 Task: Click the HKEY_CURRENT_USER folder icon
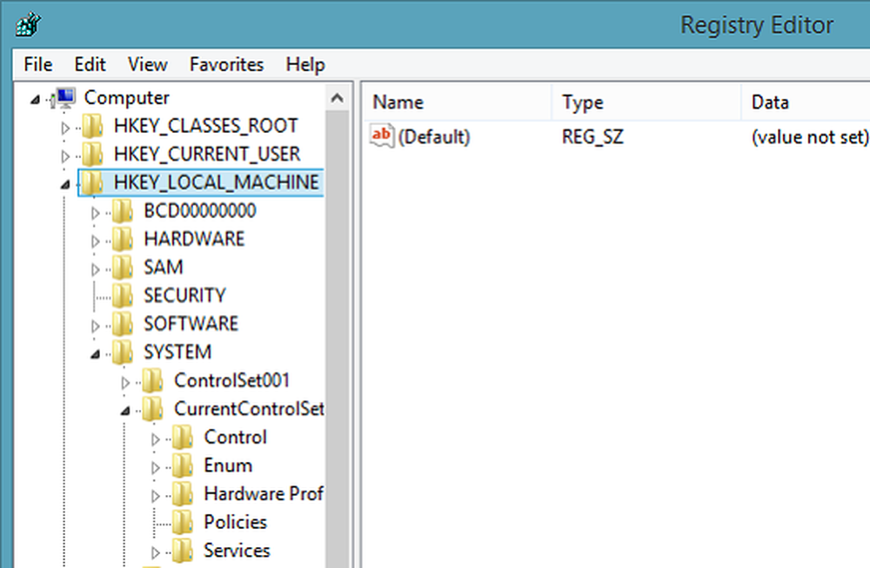pyautogui.click(x=93, y=155)
